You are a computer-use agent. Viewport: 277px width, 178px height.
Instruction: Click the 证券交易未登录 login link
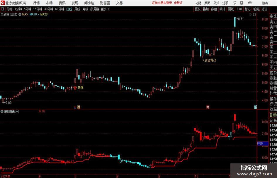click(x=162, y=3)
